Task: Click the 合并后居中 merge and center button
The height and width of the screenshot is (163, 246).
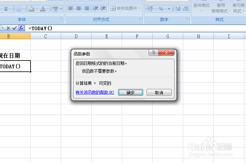Action: pyautogui.click(x=124, y=8)
